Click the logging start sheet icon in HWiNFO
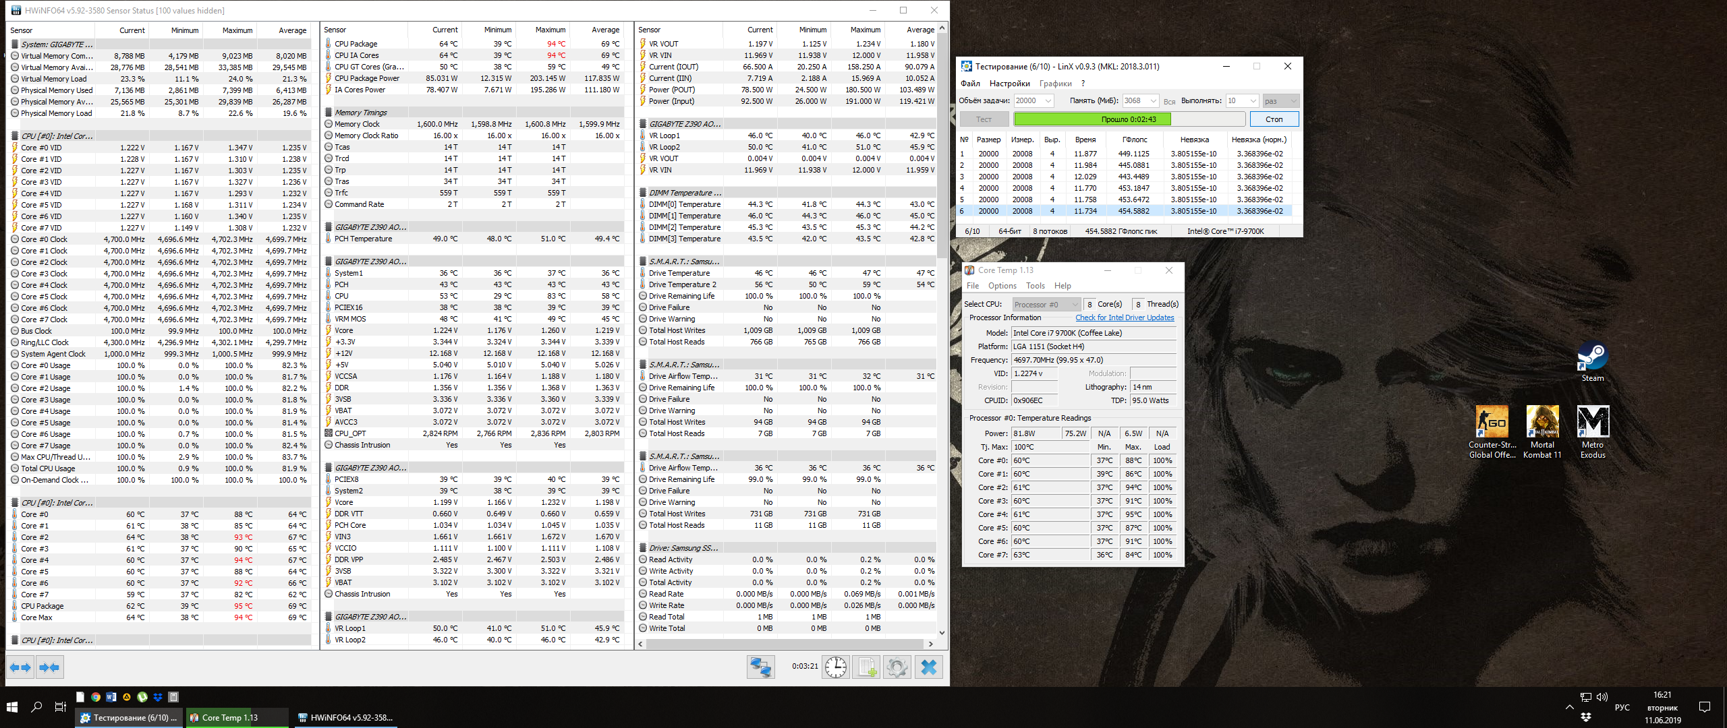The height and width of the screenshot is (728, 1727). click(x=866, y=667)
